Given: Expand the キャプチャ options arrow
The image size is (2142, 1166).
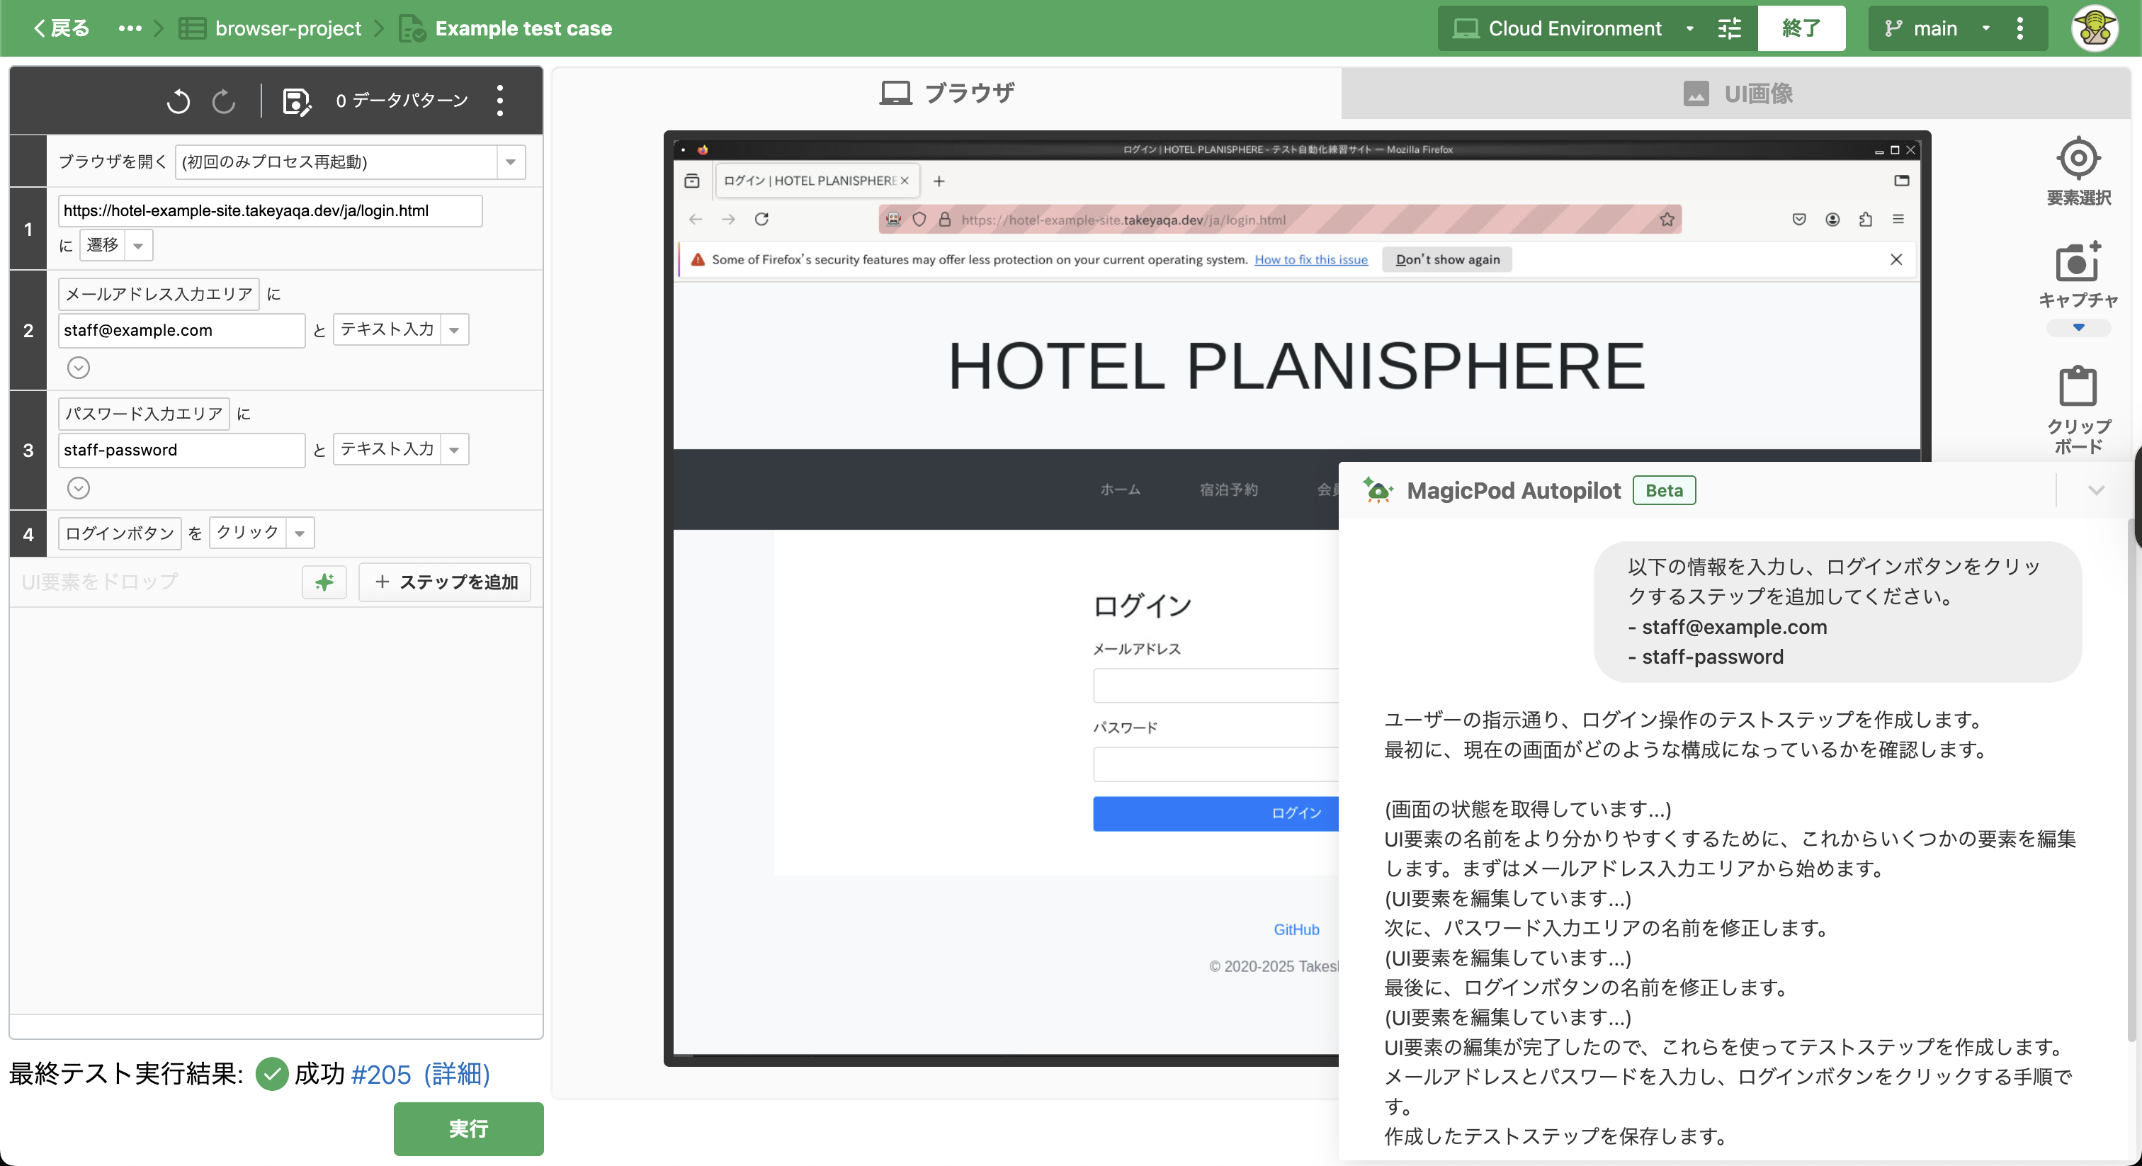Looking at the screenshot, I should (x=2078, y=328).
